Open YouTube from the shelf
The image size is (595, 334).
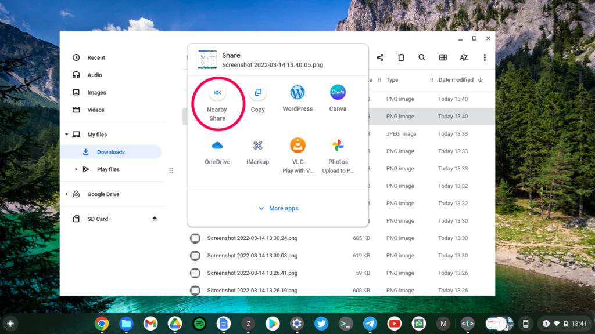pos(395,324)
